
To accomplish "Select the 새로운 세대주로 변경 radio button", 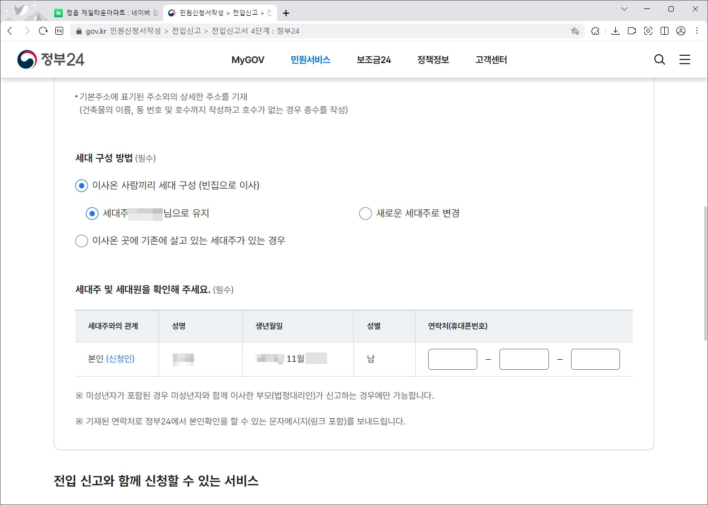I will pos(365,213).
